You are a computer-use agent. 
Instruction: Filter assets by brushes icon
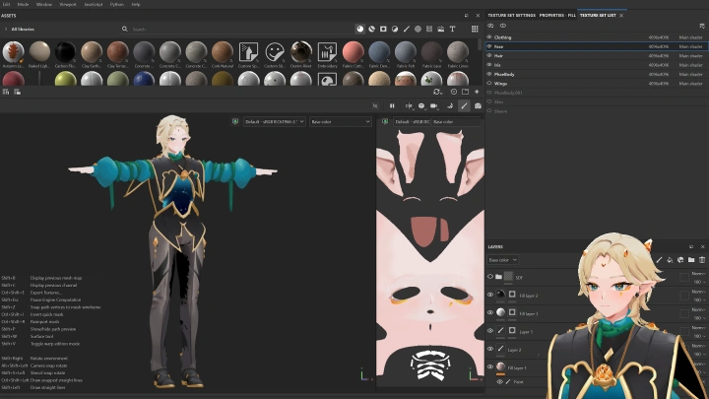tap(407, 29)
